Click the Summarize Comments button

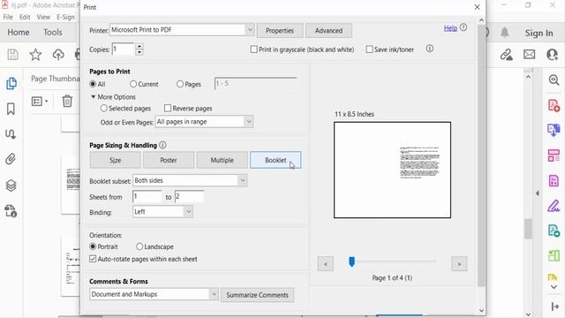tap(257, 295)
